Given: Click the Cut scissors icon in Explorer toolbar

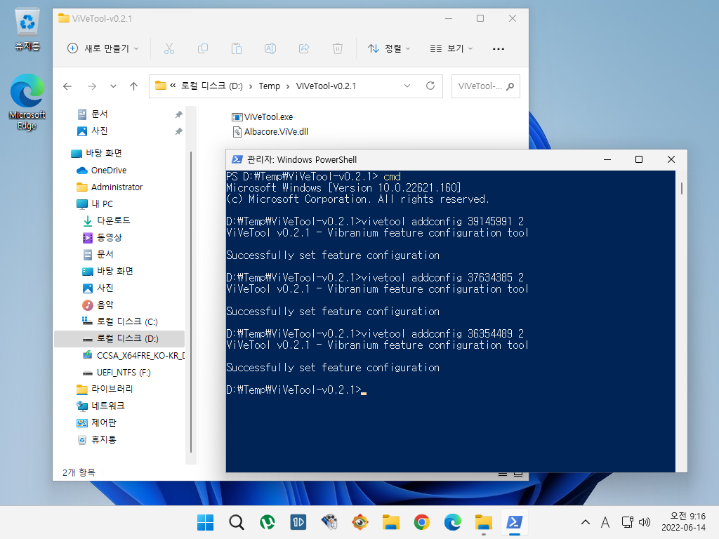Looking at the screenshot, I should [169, 48].
